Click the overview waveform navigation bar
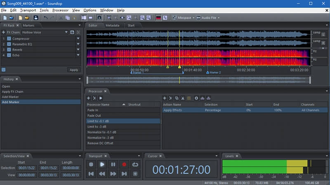Viewport: 330px width, 185px height. tap(199, 80)
